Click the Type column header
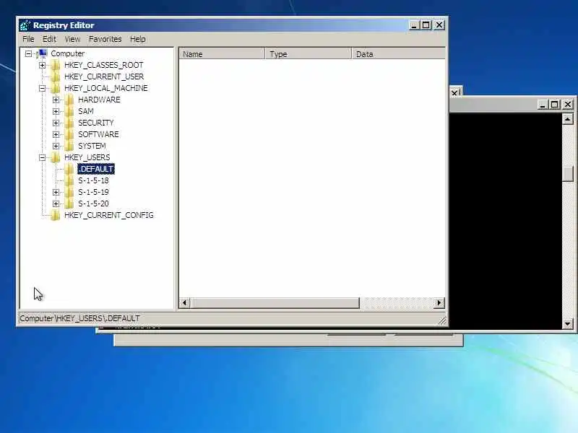 (x=309, y=54)
